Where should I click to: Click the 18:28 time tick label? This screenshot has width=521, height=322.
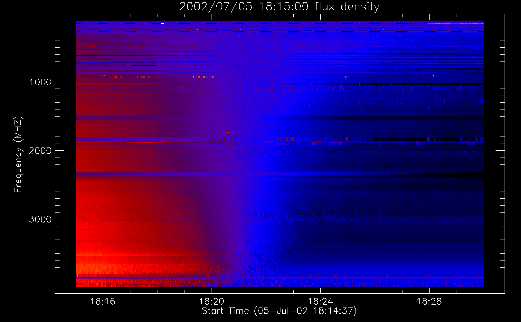click(429, 302)
